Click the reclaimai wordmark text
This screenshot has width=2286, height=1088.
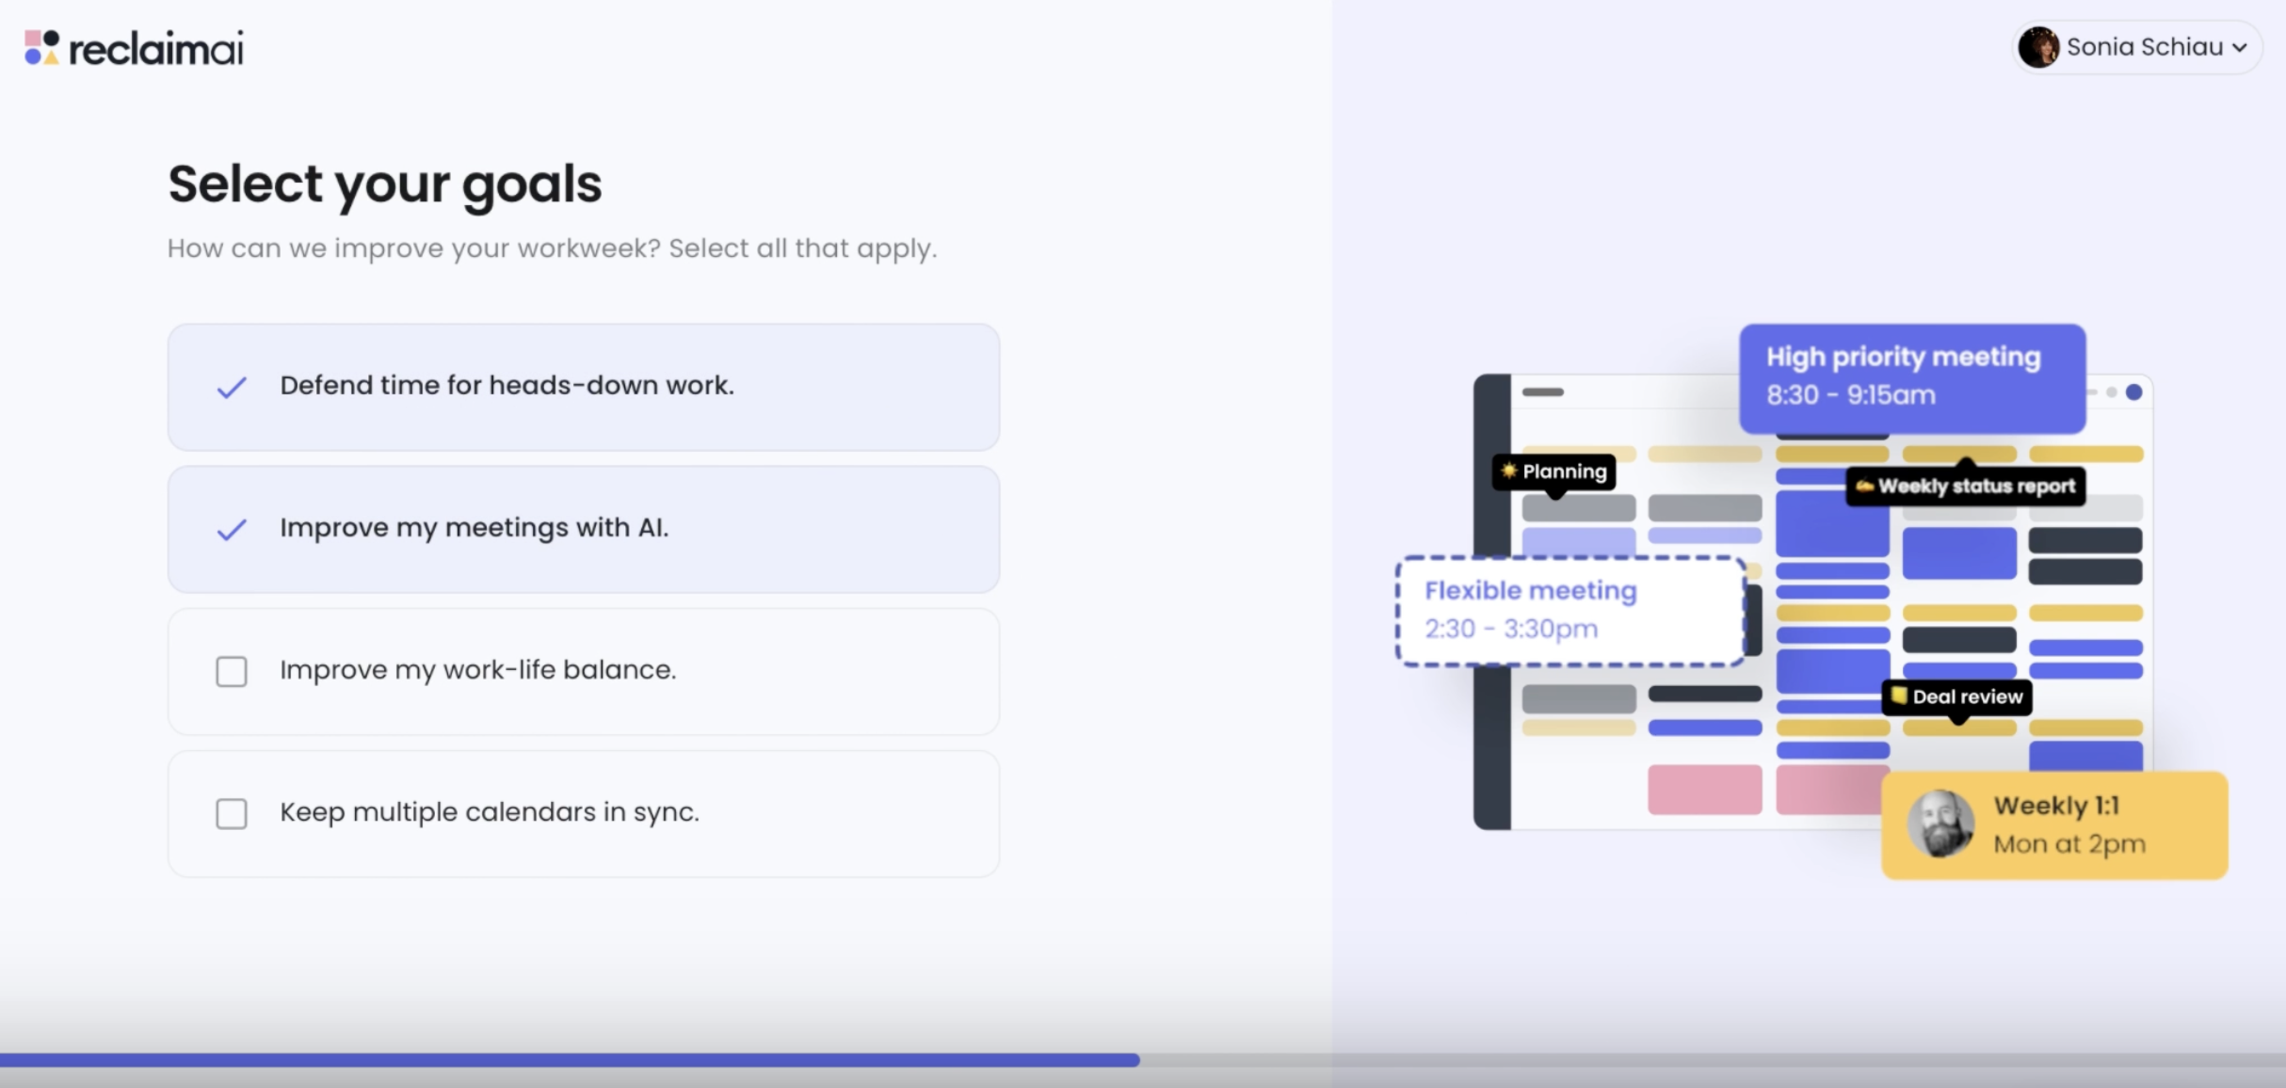click(x=156, y=49)
